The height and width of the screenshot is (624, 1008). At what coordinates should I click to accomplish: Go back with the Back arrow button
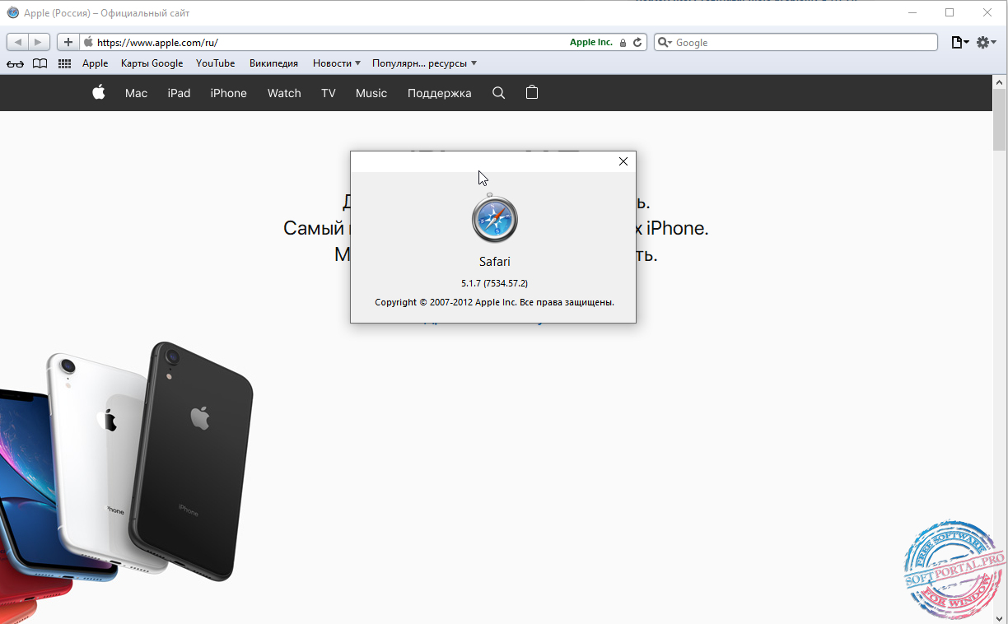click(18, 42)
